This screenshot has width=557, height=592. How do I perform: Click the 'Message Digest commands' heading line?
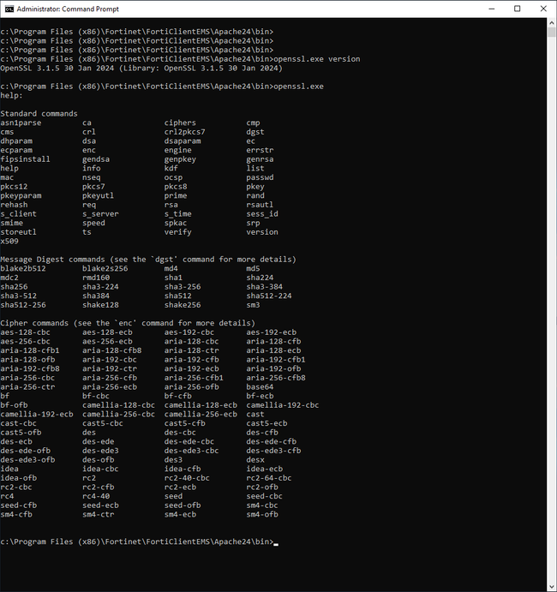(148, 260)
